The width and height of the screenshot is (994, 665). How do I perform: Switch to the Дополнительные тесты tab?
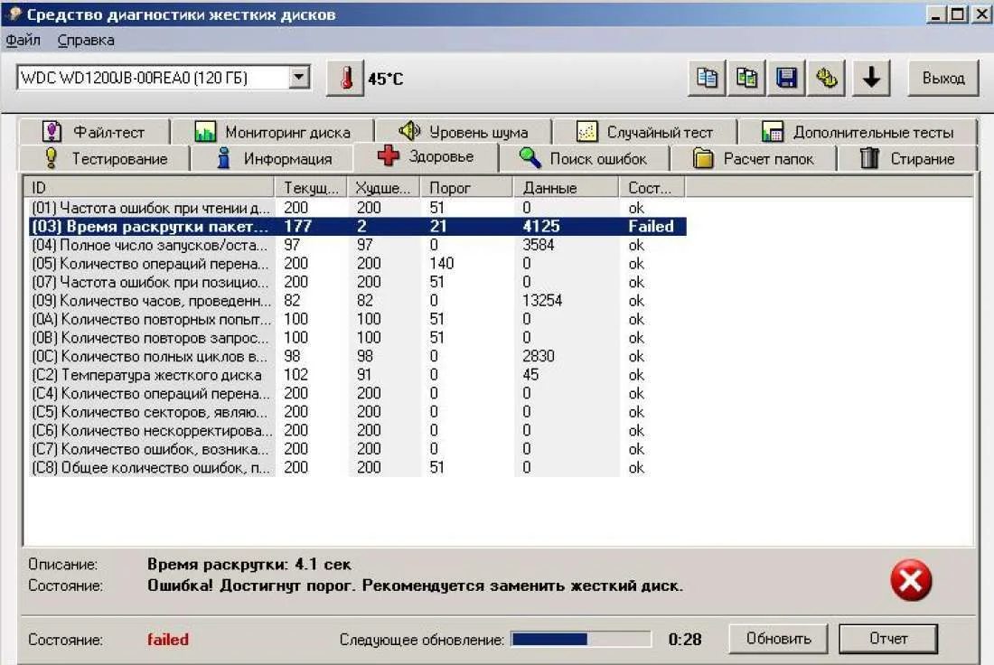tap(858, 132)
